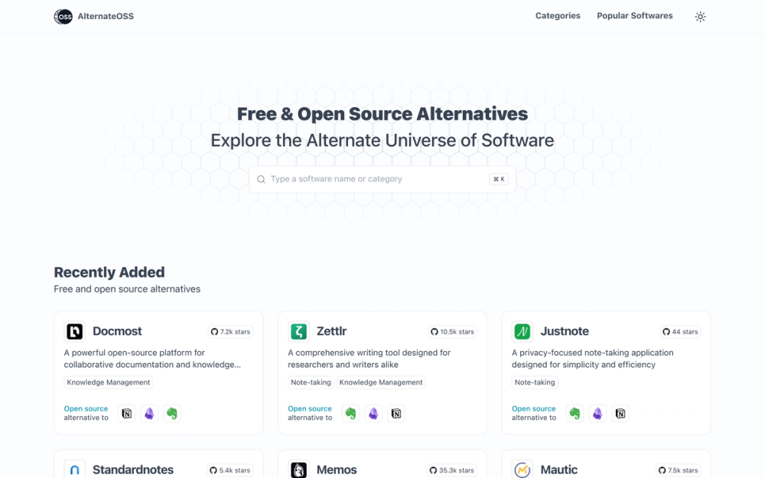The width and height of the screenshot is (765, 478).
Task: Click Zettlr description about researchers and writers
Action: (x=369, y=359)
